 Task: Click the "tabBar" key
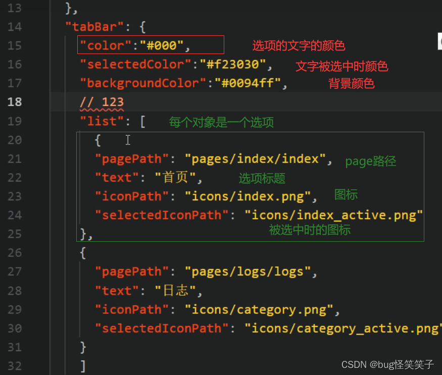pos(94,27)
